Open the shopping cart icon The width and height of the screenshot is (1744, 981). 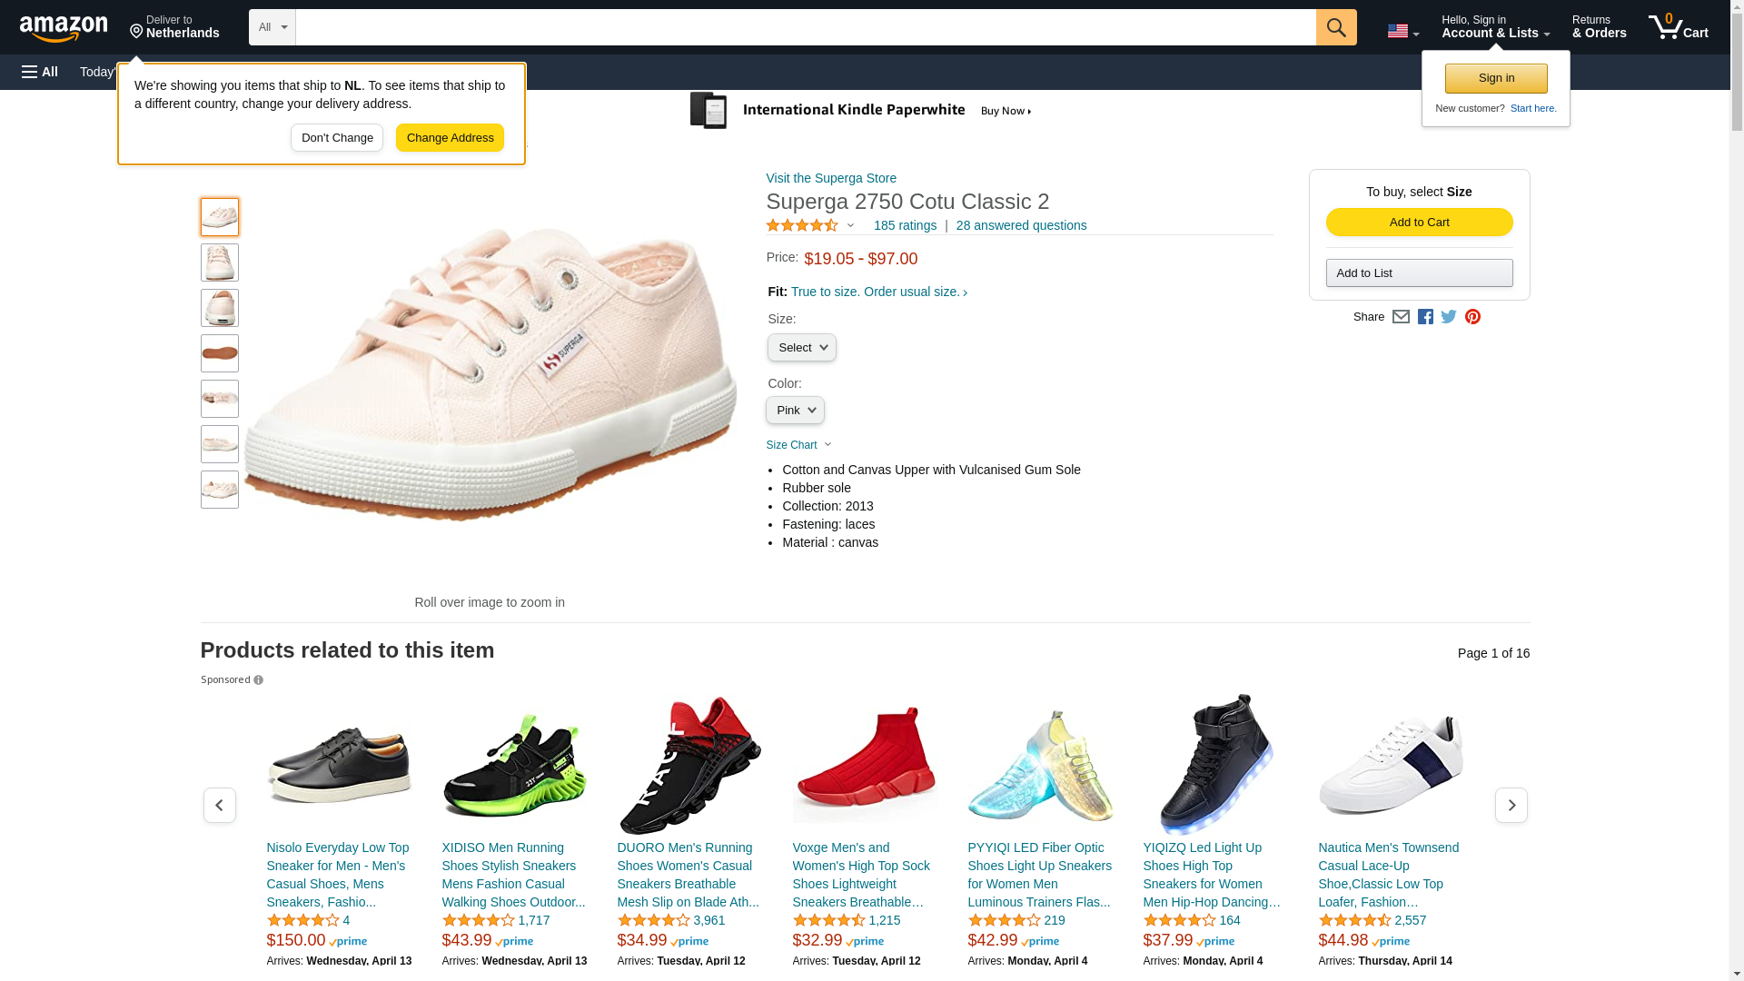pyautogui.click(x=1679, y=27)
